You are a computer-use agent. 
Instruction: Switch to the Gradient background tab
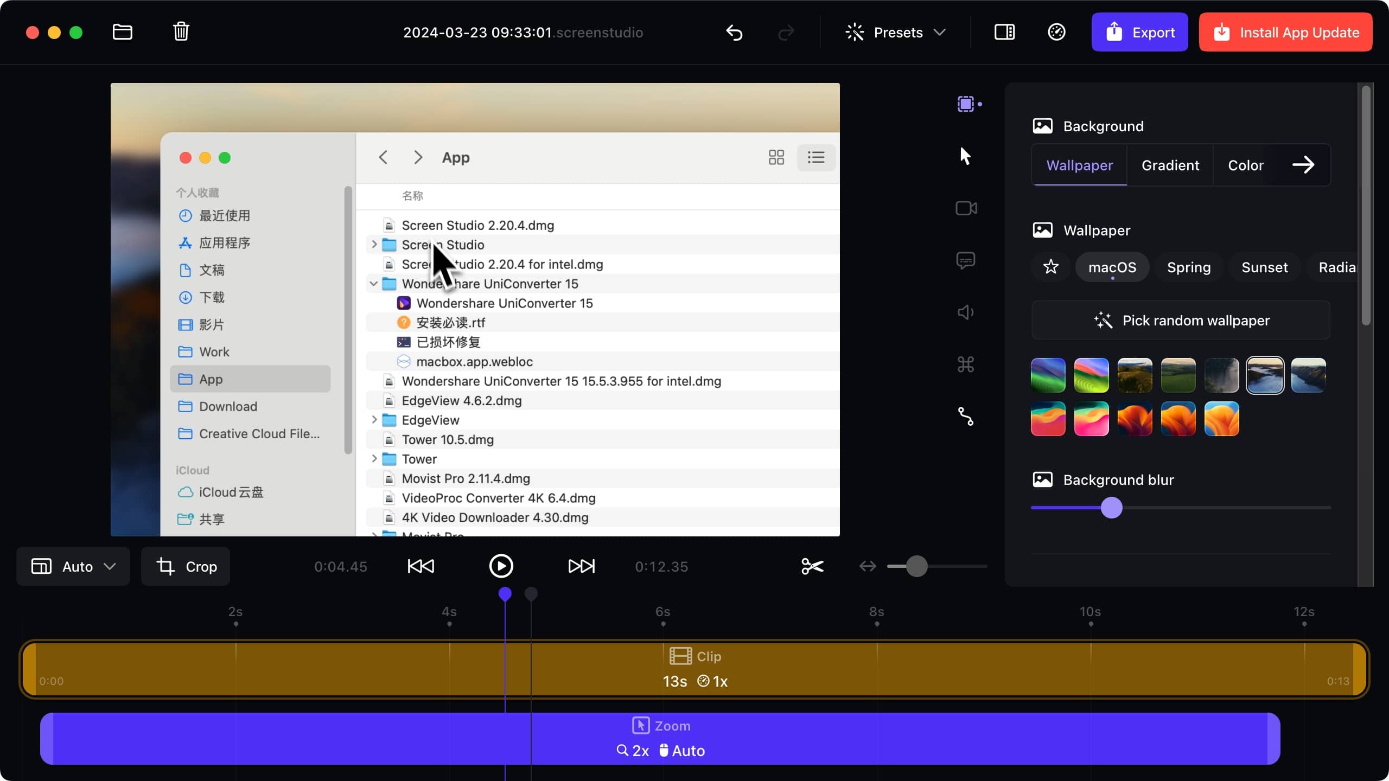(1170, 165)
